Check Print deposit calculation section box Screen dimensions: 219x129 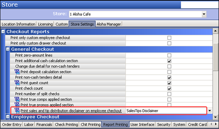click(169, 72)
